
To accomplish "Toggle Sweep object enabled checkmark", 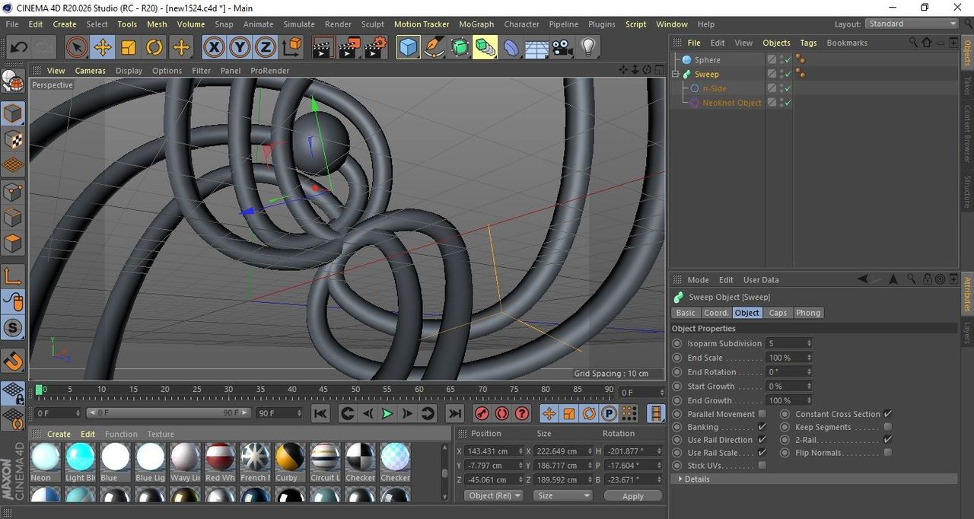I will 788,74.
